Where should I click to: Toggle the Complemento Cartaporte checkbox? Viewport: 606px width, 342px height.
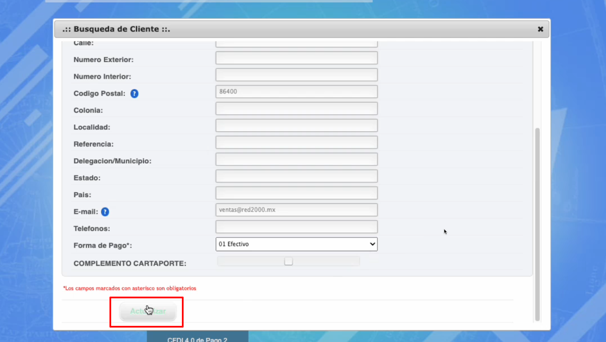click(288, 261)
